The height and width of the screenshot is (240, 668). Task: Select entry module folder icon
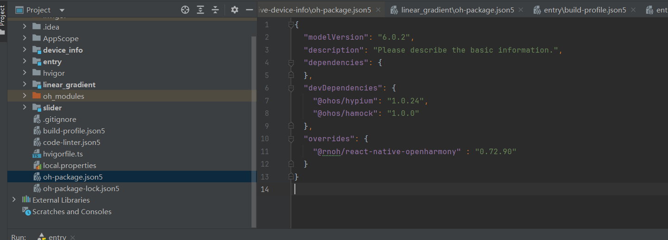coord(37,61)
